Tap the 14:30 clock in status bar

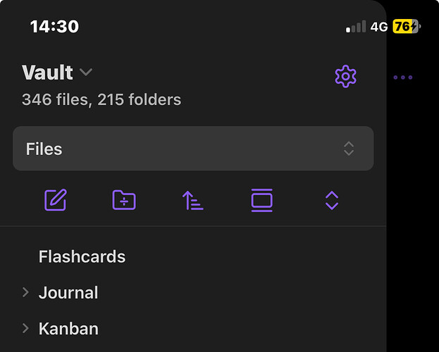pos(54,27)
